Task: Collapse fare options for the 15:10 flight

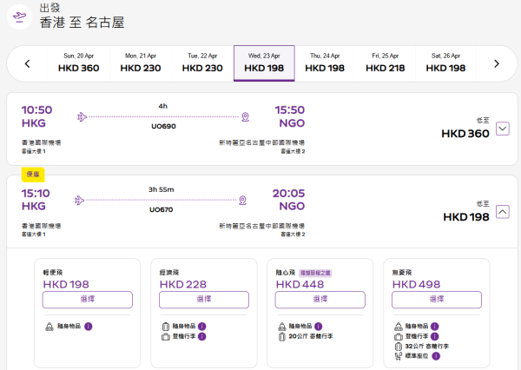Action: point(503,212)
